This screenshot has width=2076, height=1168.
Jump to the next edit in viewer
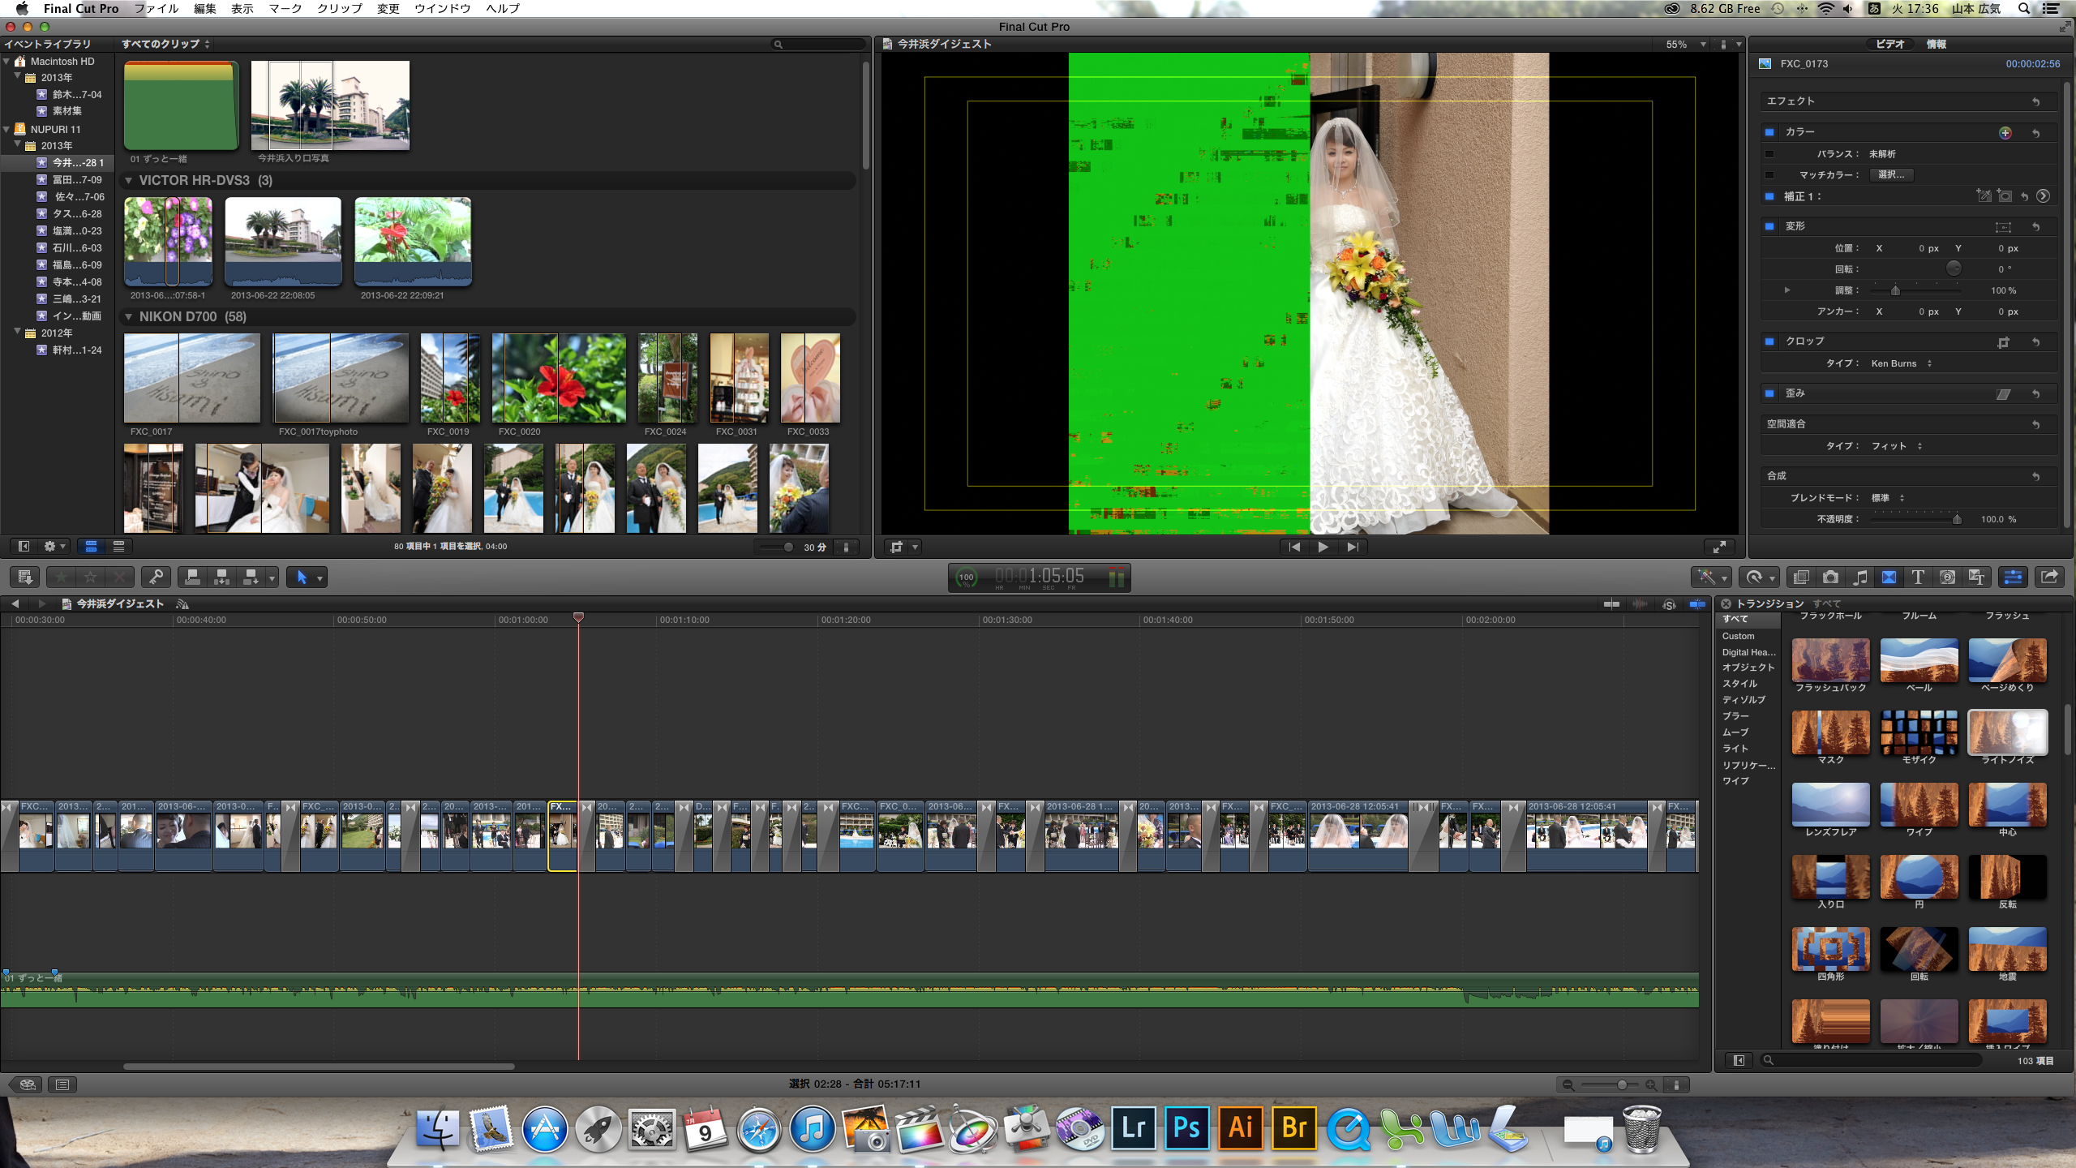point(1352,547)
